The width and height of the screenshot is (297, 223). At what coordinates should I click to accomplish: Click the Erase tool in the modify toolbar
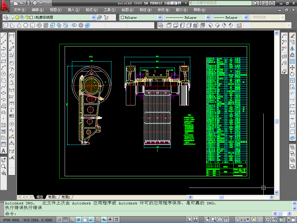click(x=292, y=36)
